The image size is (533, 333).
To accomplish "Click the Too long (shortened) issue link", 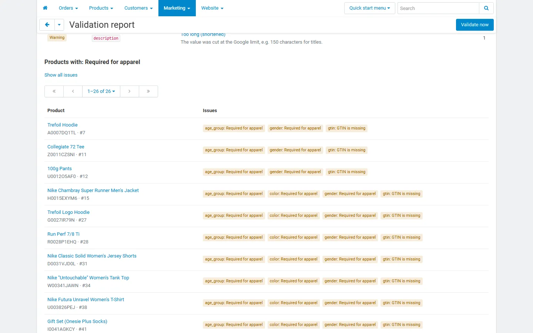I will tap(203, 35).
